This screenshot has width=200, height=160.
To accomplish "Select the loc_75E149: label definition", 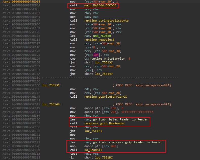I will point(52,104).
